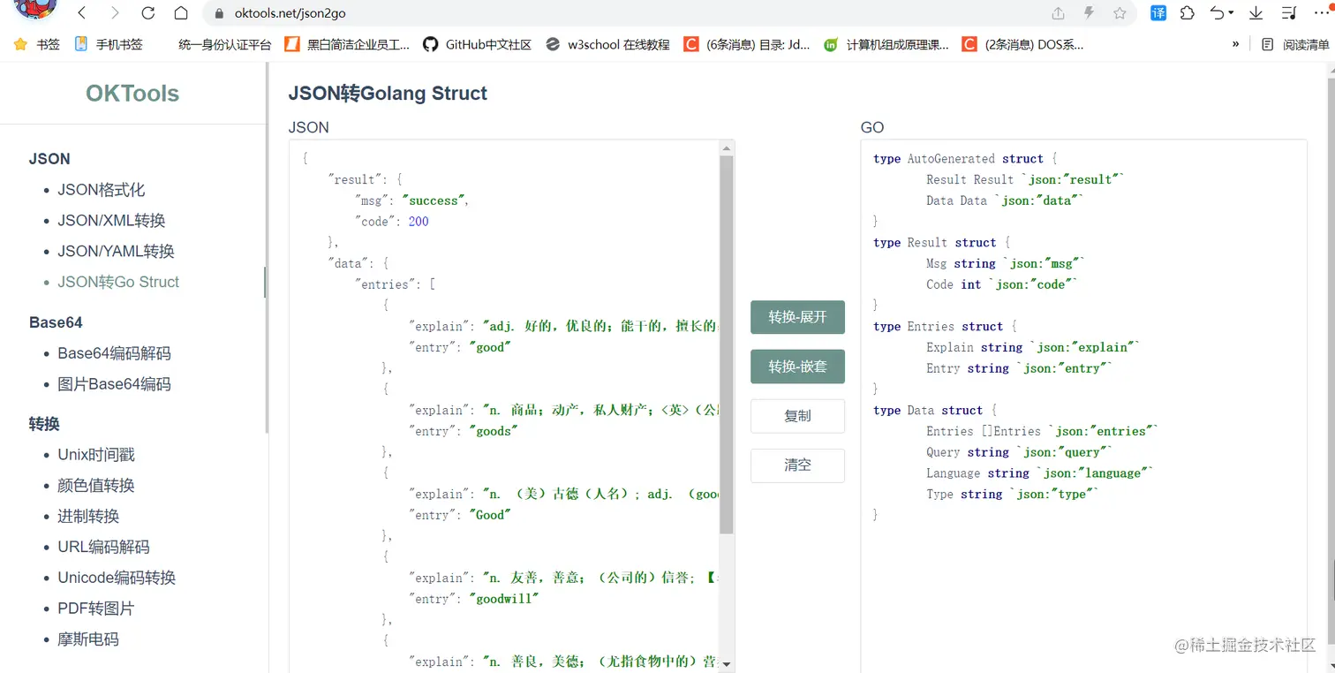Open the browser home page icon
This screenshot has width=1335, height=673.
click(181, 13)
